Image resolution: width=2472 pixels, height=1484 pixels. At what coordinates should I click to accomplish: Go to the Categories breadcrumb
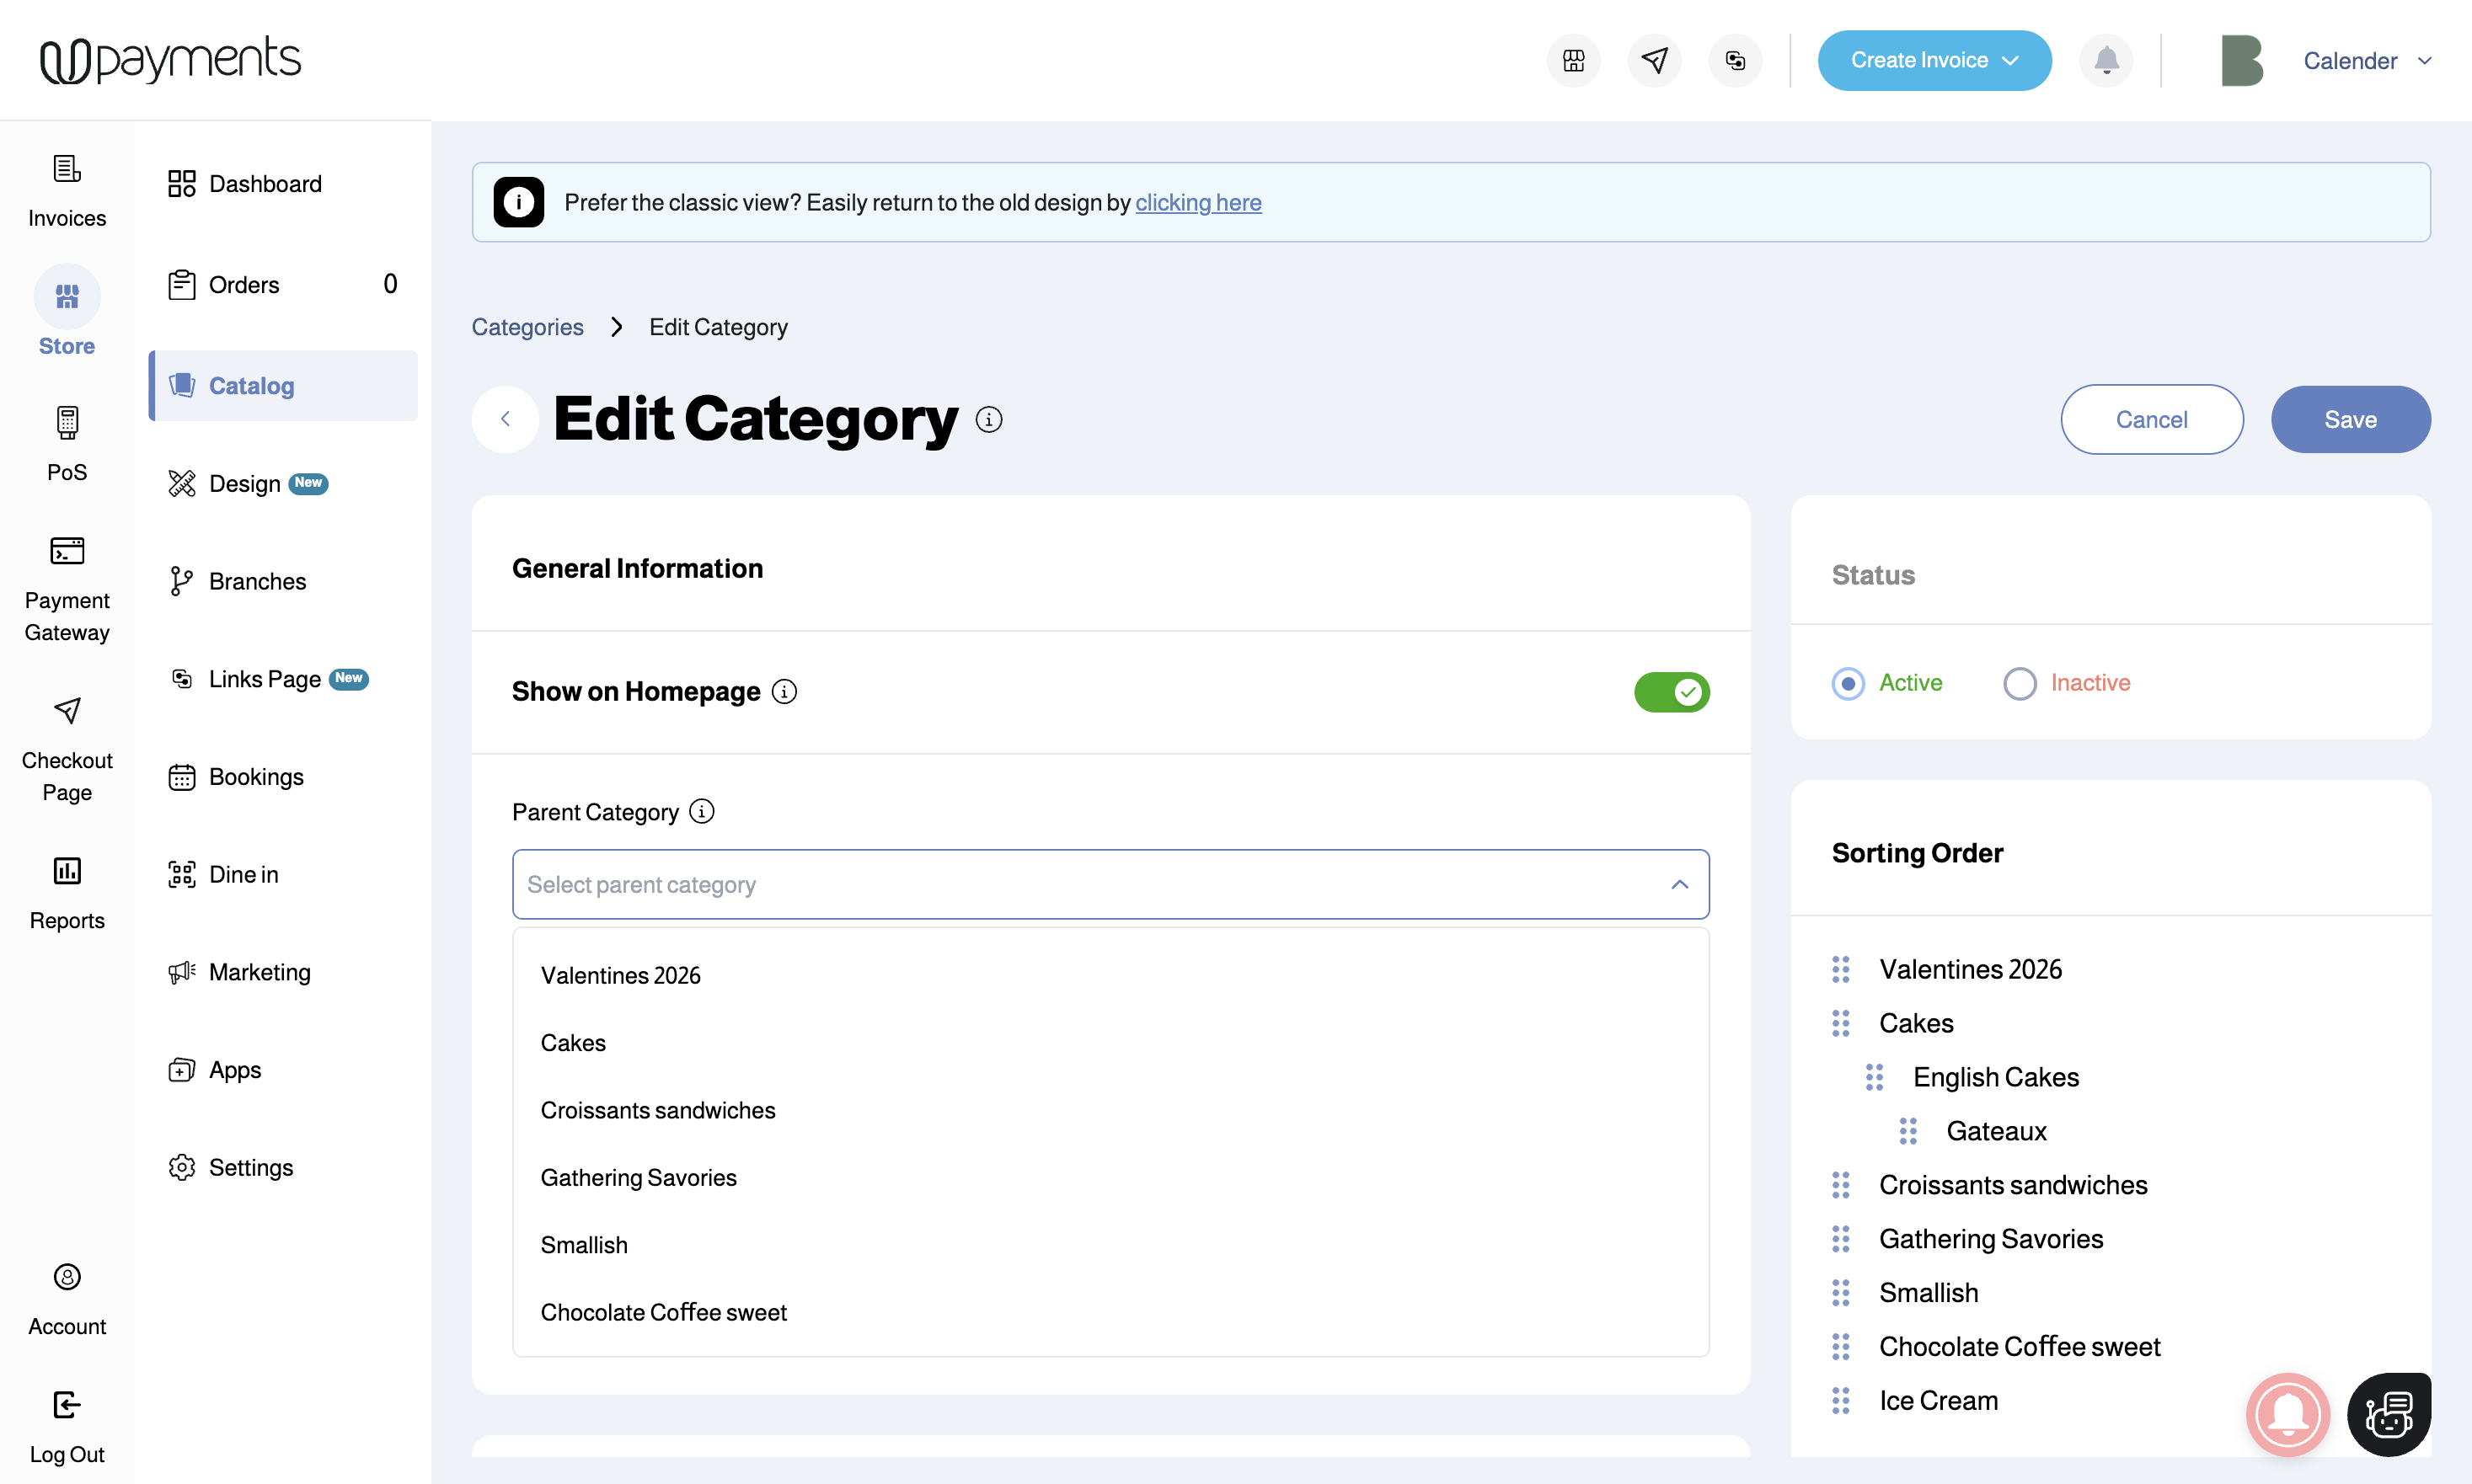point(527,327)
